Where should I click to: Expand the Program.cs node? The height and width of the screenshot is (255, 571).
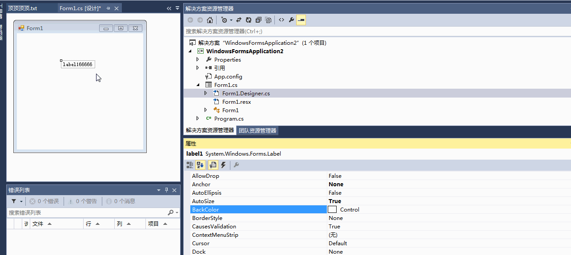point(198,118)
